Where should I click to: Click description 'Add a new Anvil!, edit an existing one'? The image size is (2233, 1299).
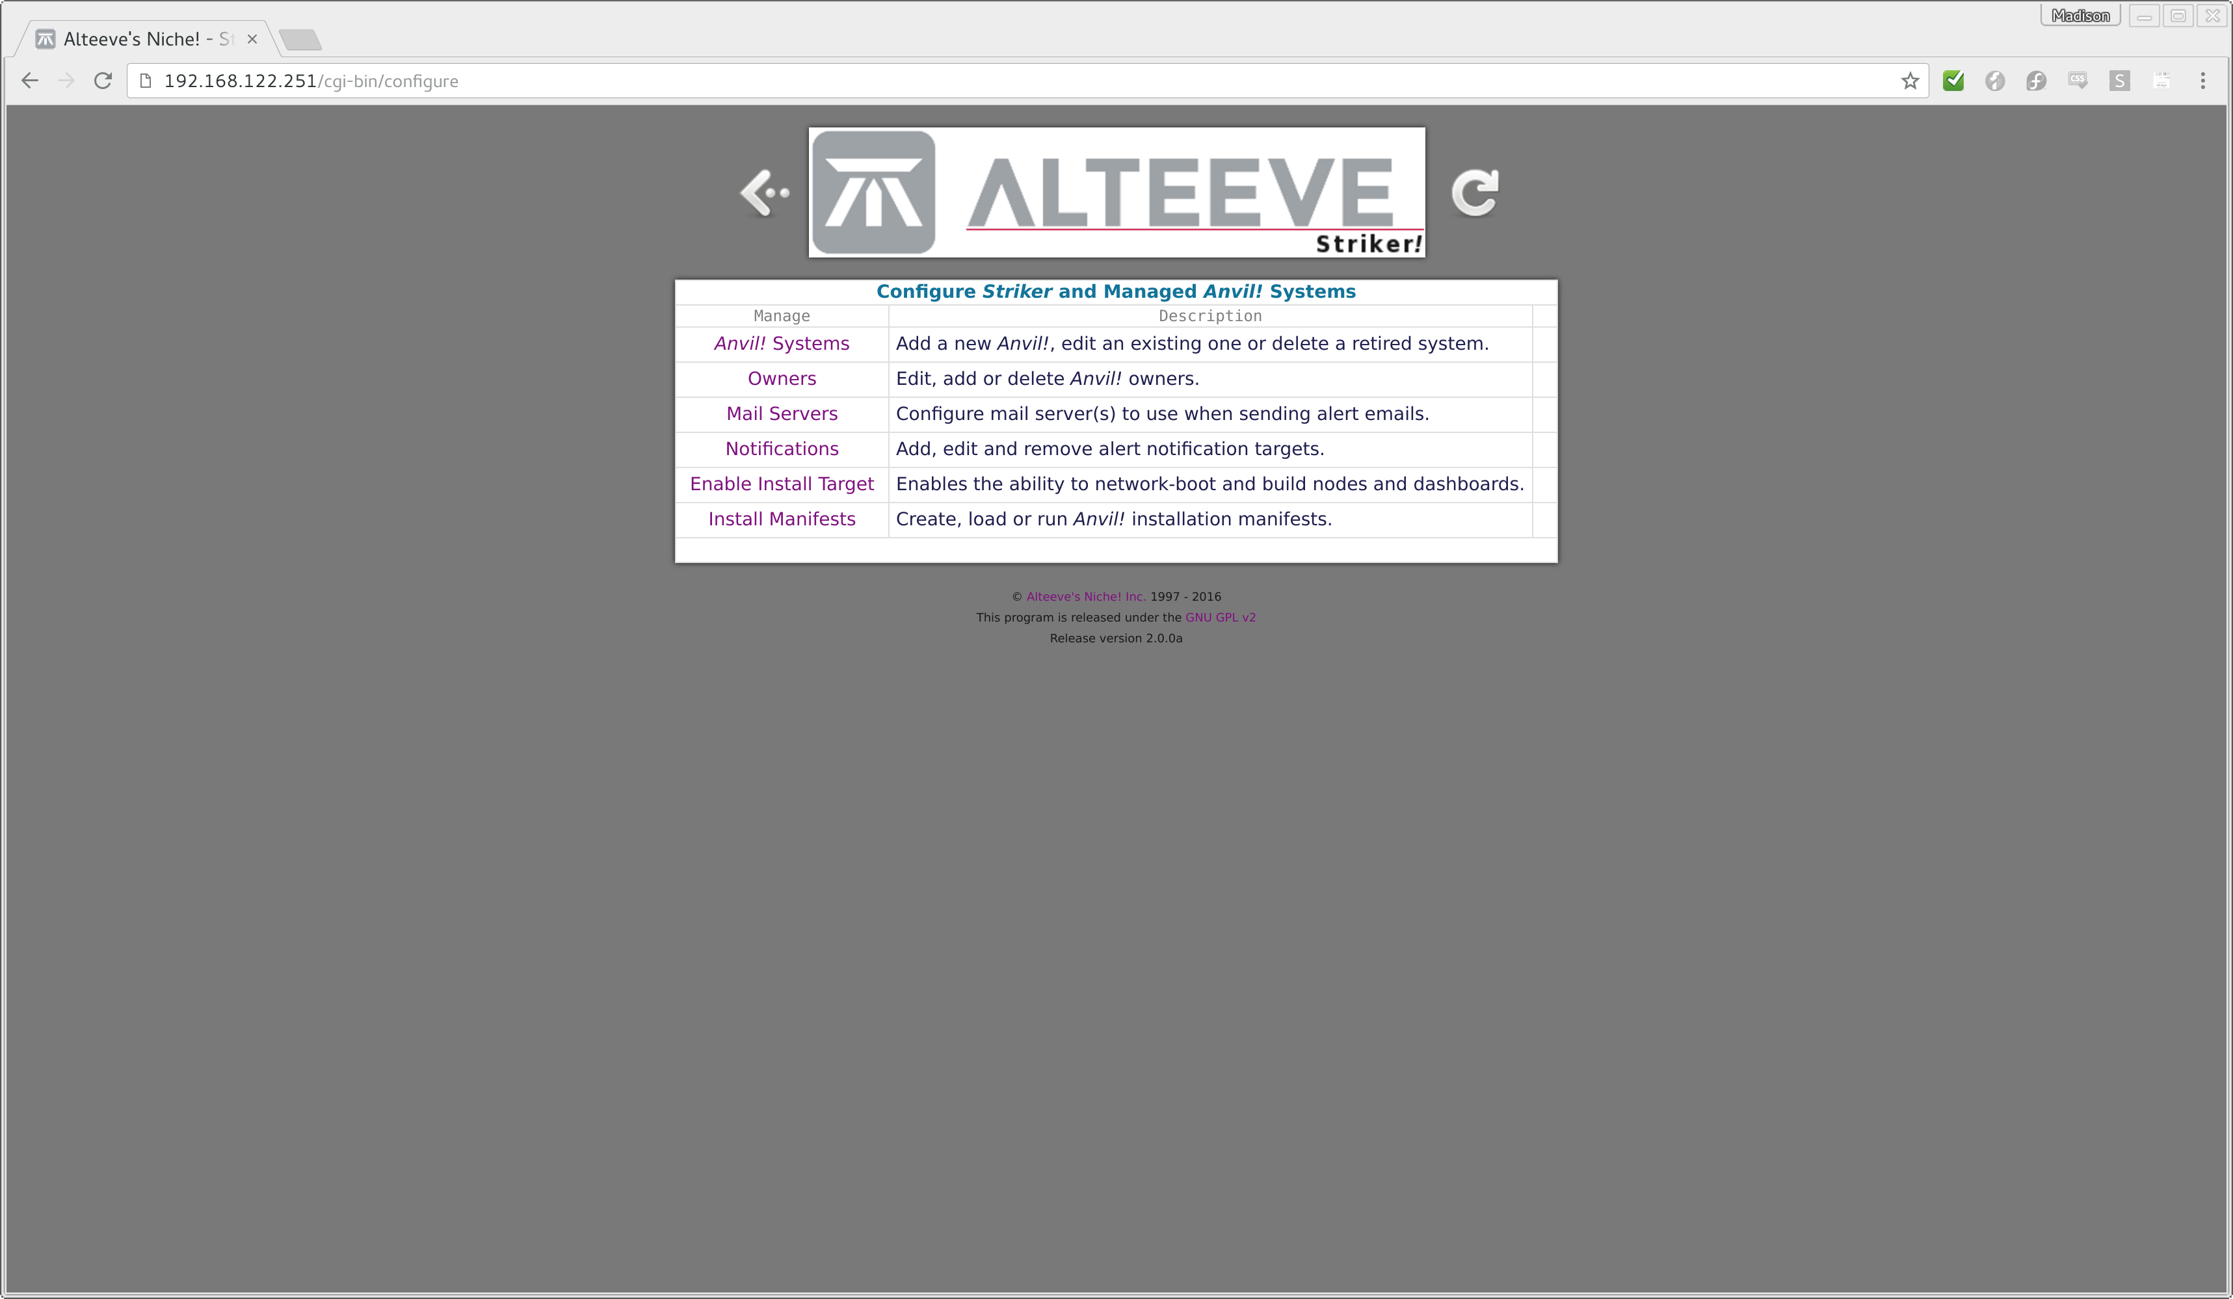coord(1192,344)
